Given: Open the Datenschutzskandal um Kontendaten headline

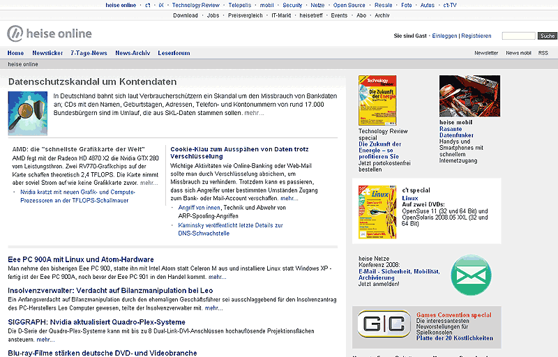Looking at the screenshot, I should pos(93,82).
